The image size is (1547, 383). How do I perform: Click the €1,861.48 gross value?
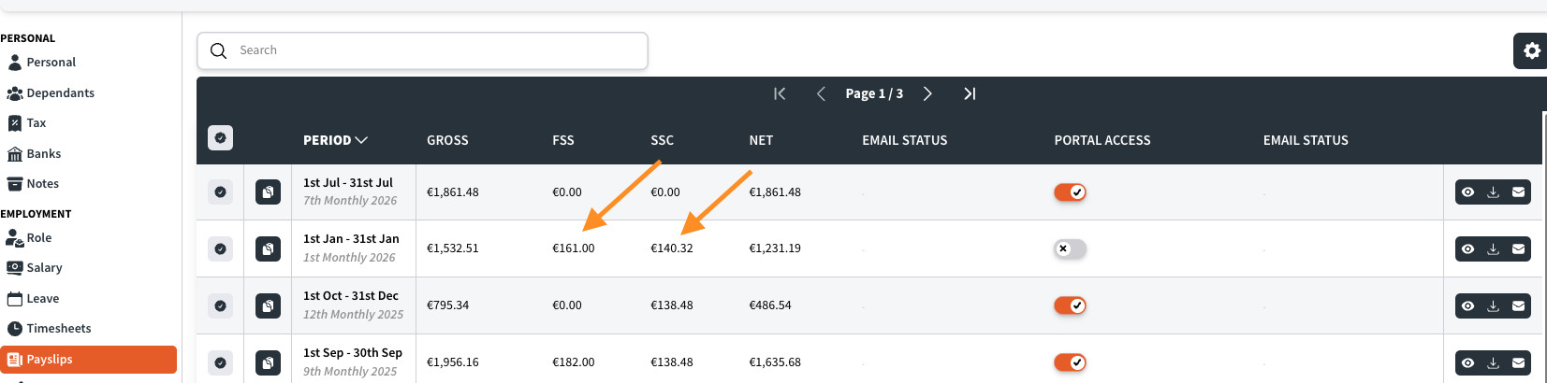click(x=453, y=192)
